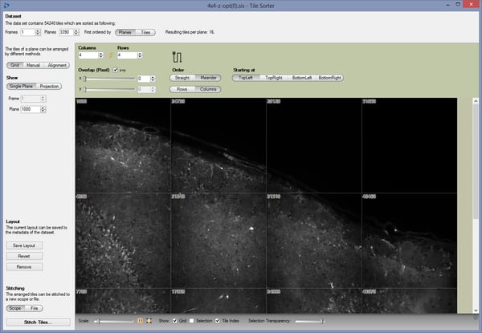
Task: Click the X overlap value field
Action: click(144, 79)
